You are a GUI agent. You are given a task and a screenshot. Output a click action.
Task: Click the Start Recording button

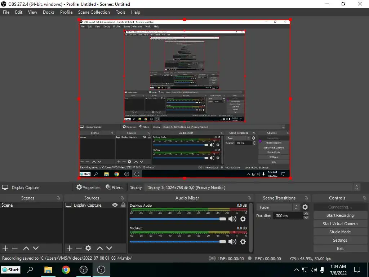pyautogui.click(x=340, y=215)
